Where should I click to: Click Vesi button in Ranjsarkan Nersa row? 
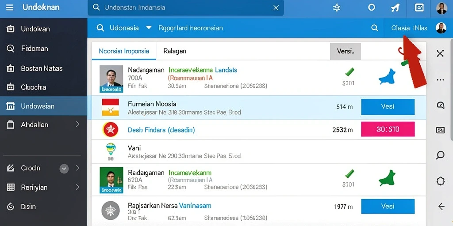(x=388, y=207)
